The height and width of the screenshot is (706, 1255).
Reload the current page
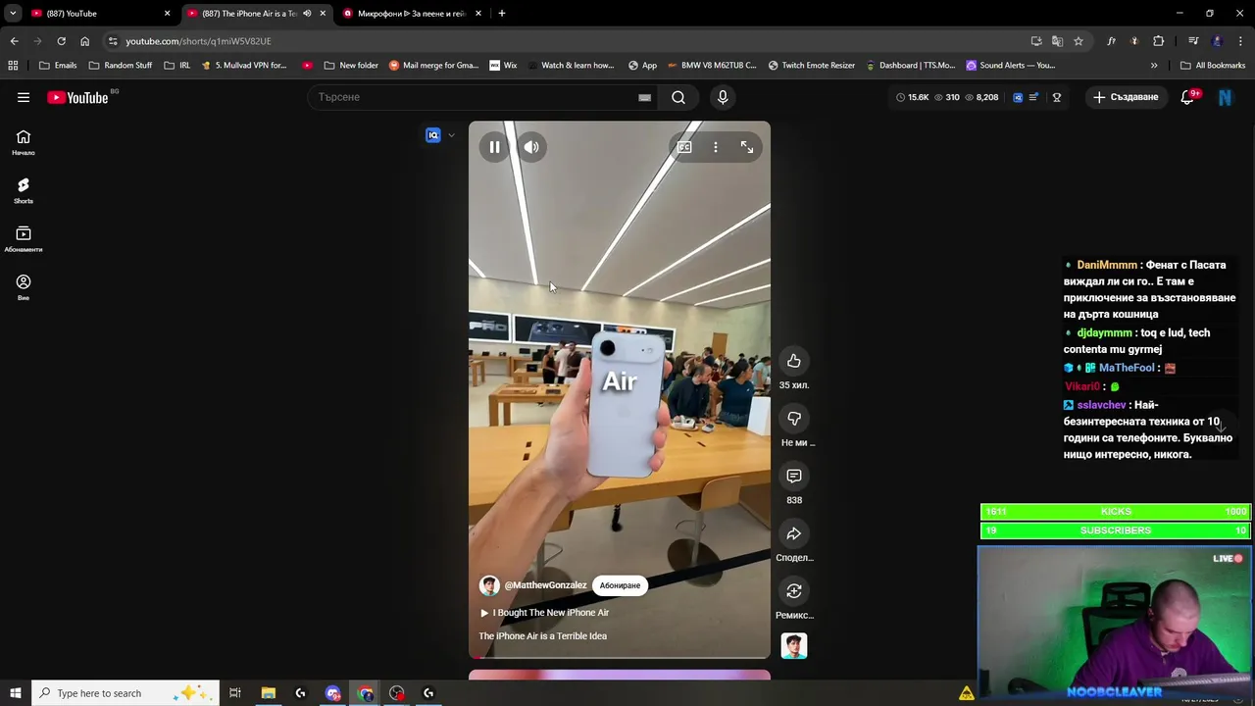point(61,41)
